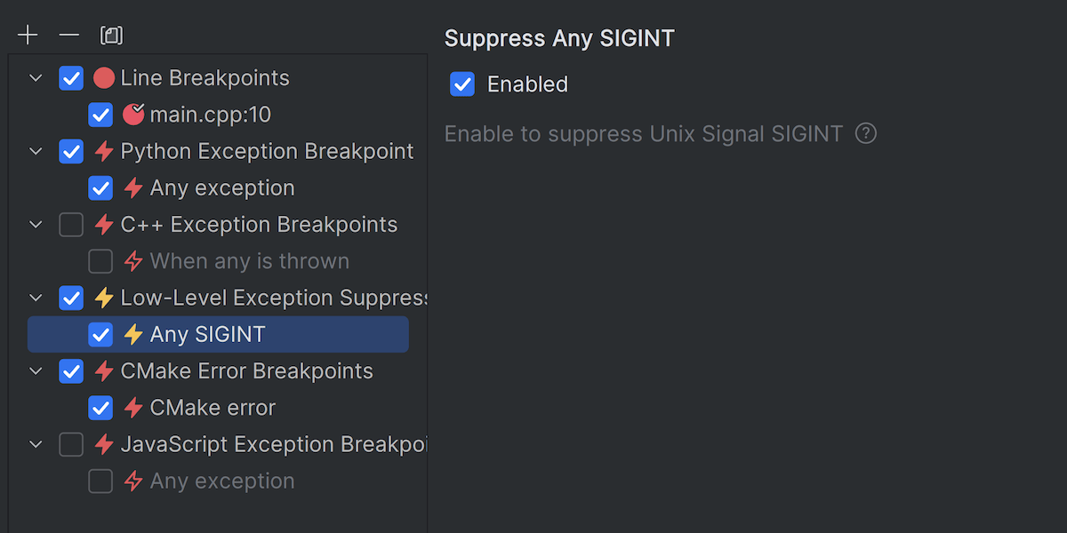Select the CMake error breakpoint item
The height and width of the screenshot is (533, 1067).
pyautogui.click(x=213, y=408)
